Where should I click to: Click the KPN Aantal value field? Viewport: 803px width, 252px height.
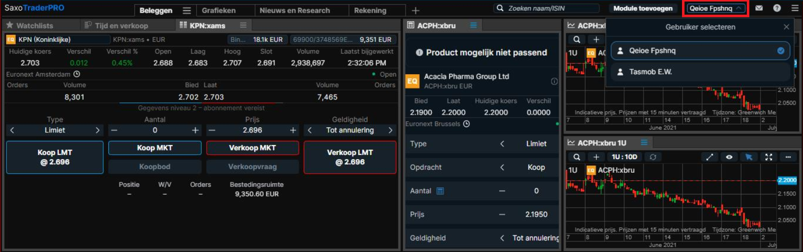click(x=155, y=130)
